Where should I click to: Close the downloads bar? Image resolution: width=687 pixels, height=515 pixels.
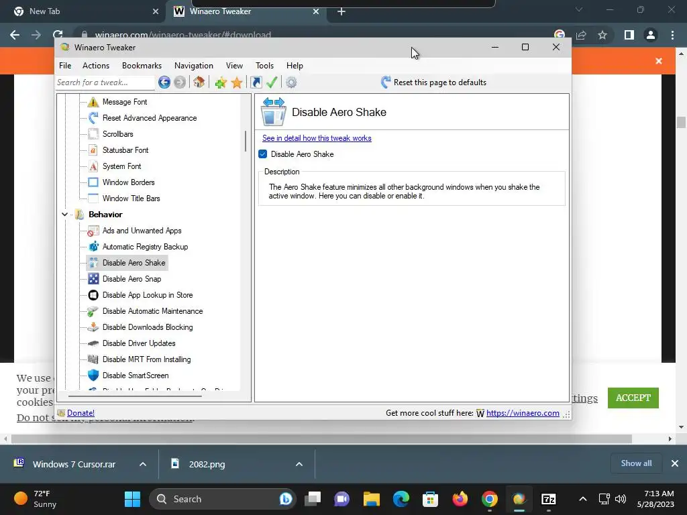[x=675, y=463]
